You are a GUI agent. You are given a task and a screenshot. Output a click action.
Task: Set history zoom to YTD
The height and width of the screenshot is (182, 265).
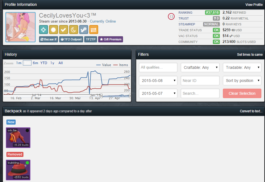click(44, 63)
